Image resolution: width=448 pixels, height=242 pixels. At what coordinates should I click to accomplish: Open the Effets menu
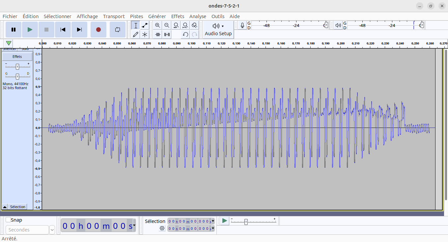(x=178, y=16)
